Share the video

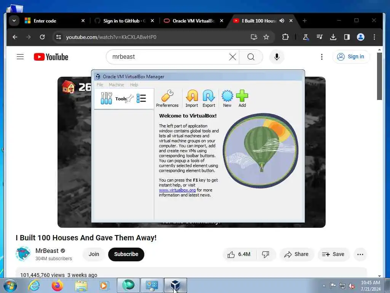(297, 254)
